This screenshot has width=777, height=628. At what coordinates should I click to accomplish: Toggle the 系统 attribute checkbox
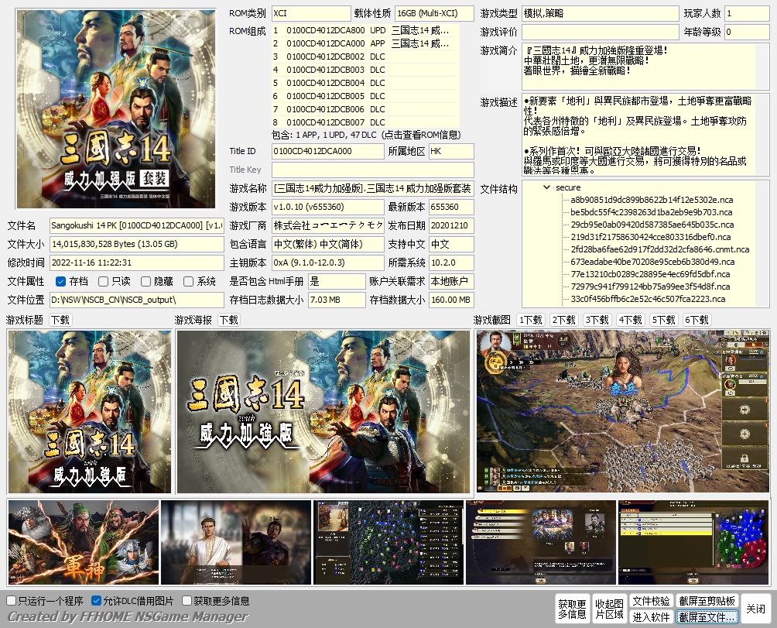coord(188,282)
